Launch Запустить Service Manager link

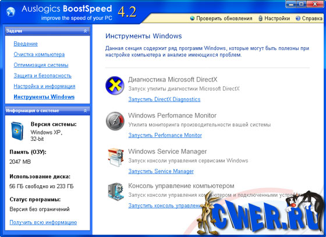[161, 171]
